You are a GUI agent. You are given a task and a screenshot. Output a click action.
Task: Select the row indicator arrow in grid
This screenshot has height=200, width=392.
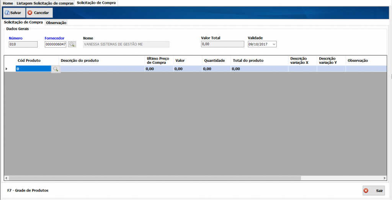coord(6,69)
